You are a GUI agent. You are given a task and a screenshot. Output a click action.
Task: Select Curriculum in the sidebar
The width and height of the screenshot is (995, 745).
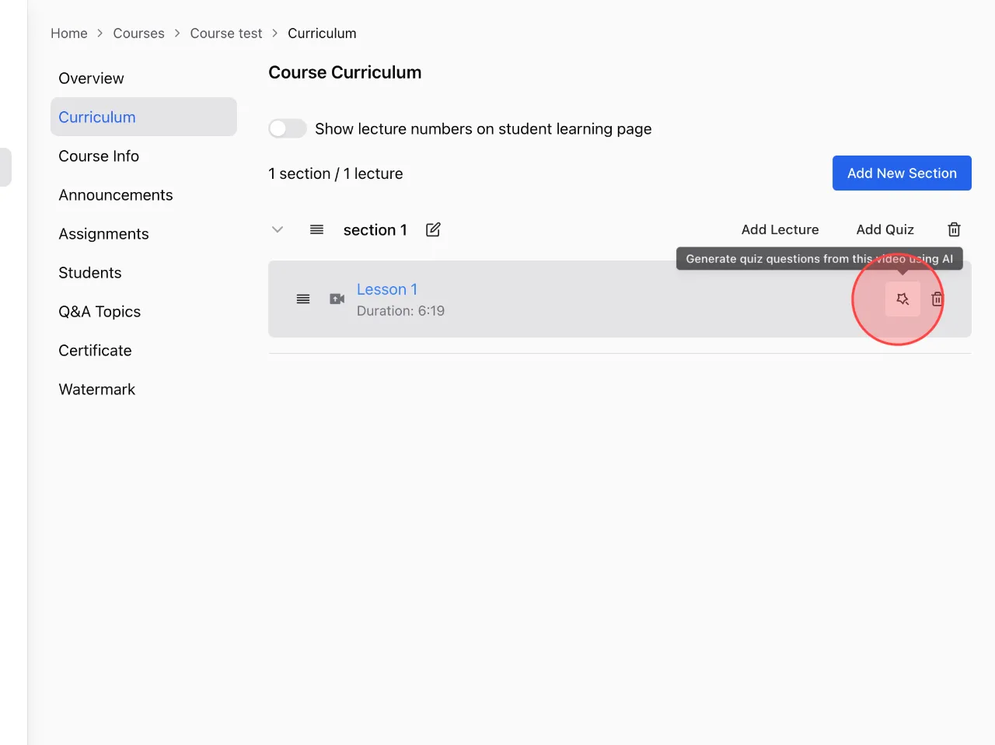(143, 117)
